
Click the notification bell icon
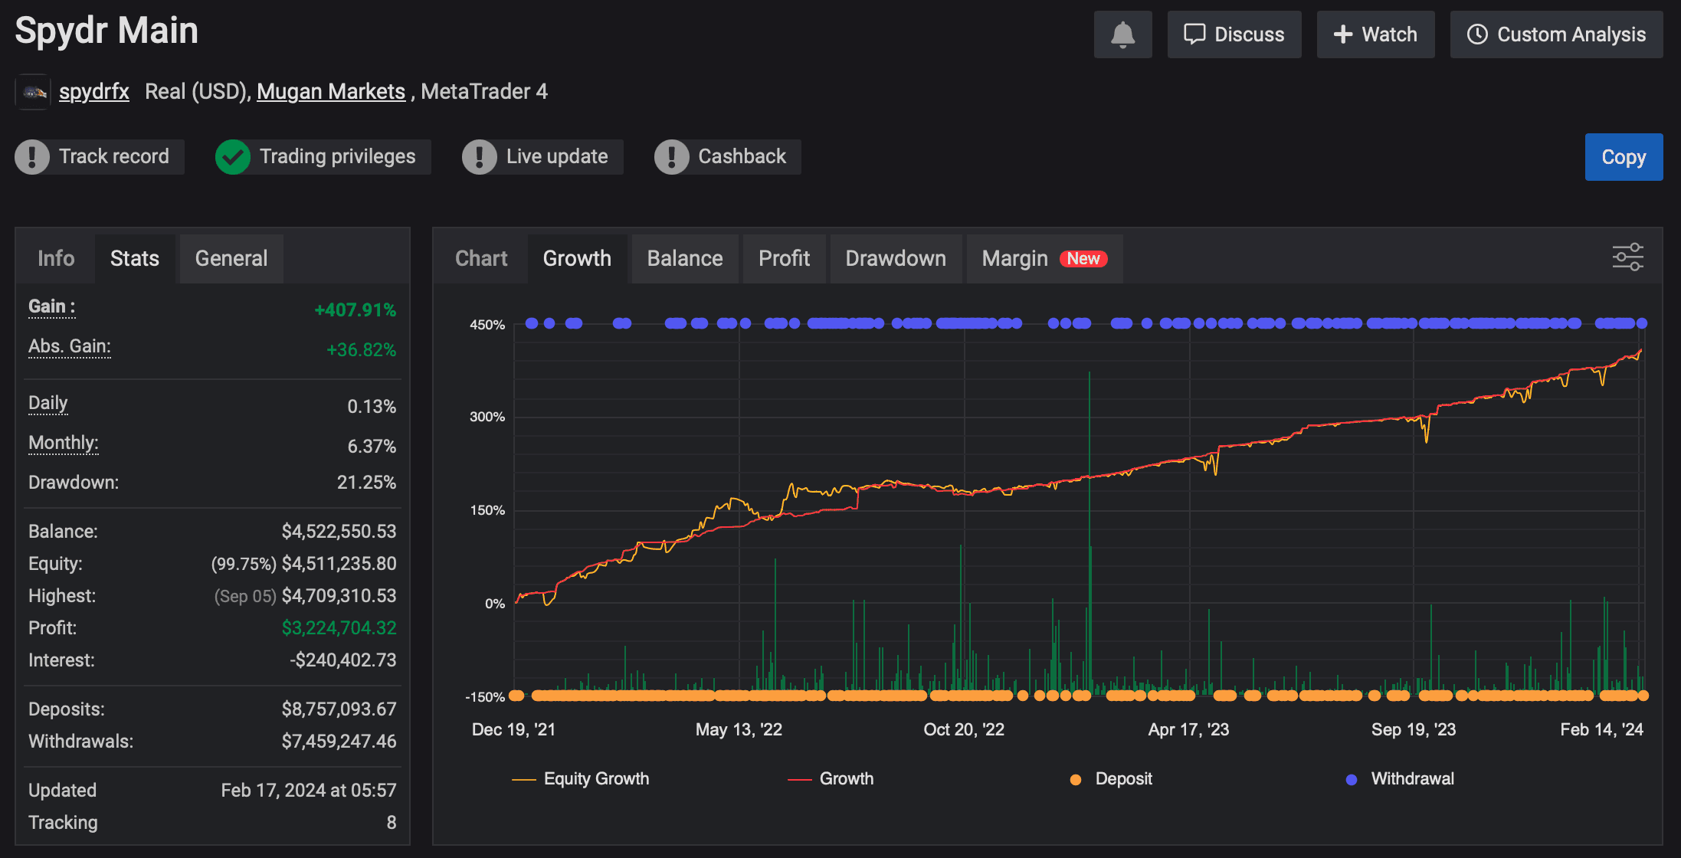(1122, 34)
